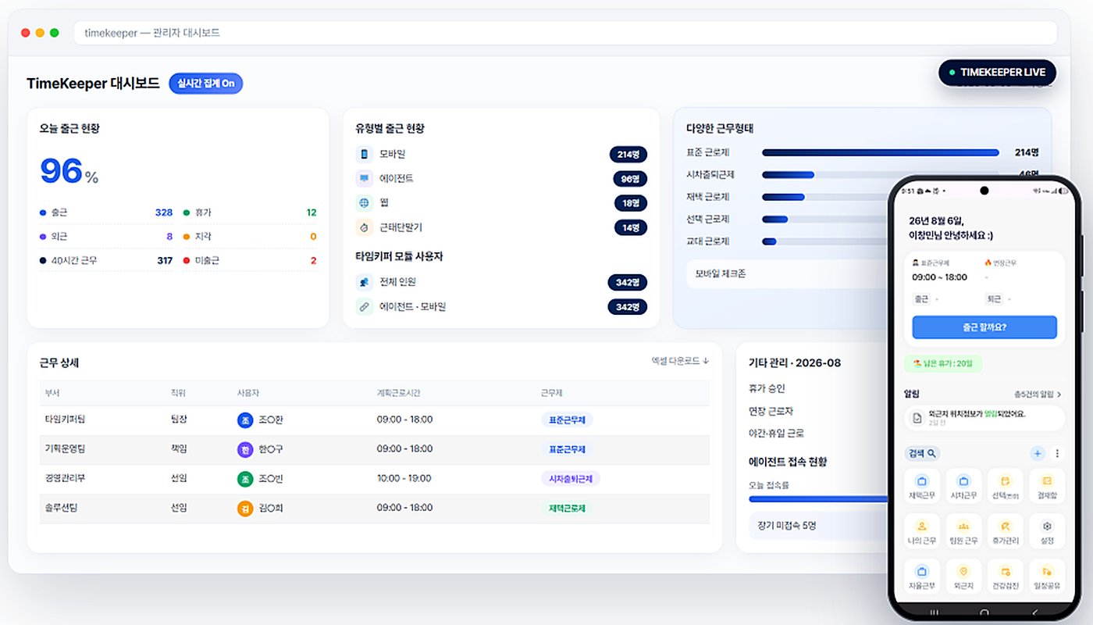1093x625 pixels.
Task: Open 결재함 on the phone
Action: click(x=1047, y=487)
